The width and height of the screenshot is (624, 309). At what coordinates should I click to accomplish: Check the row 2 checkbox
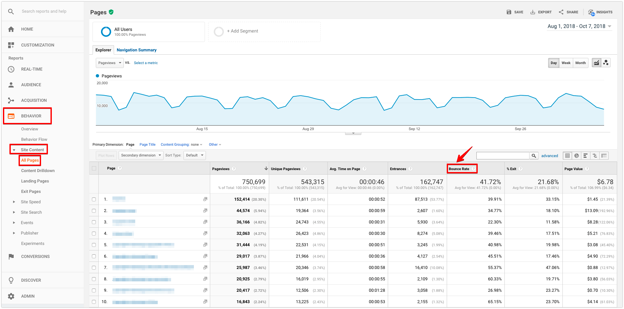point(94,211)
